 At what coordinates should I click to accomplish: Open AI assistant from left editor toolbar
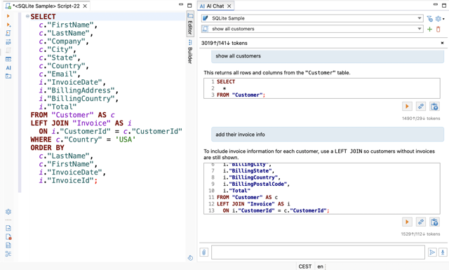tap(8, 68)
